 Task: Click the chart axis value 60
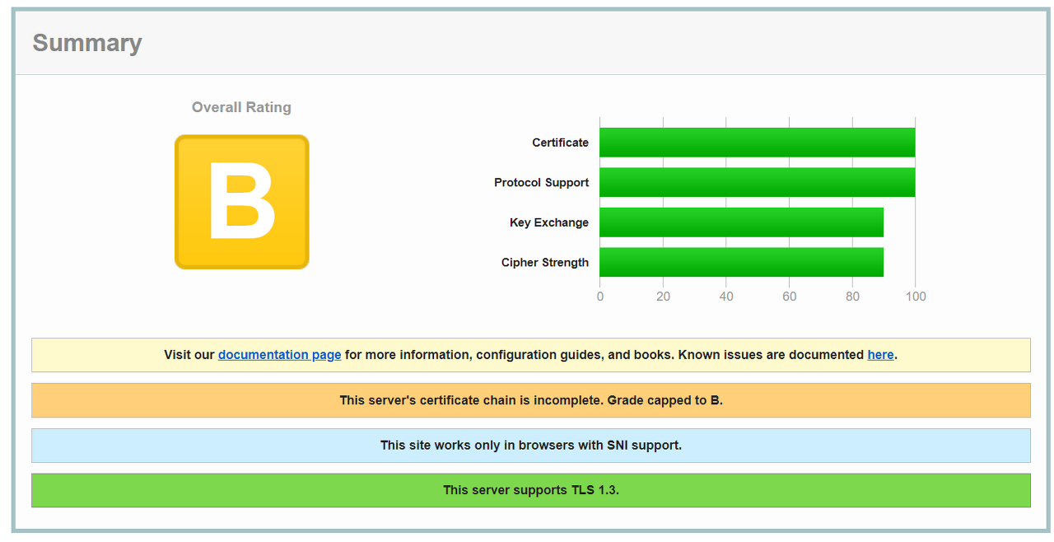click(789, 297)
